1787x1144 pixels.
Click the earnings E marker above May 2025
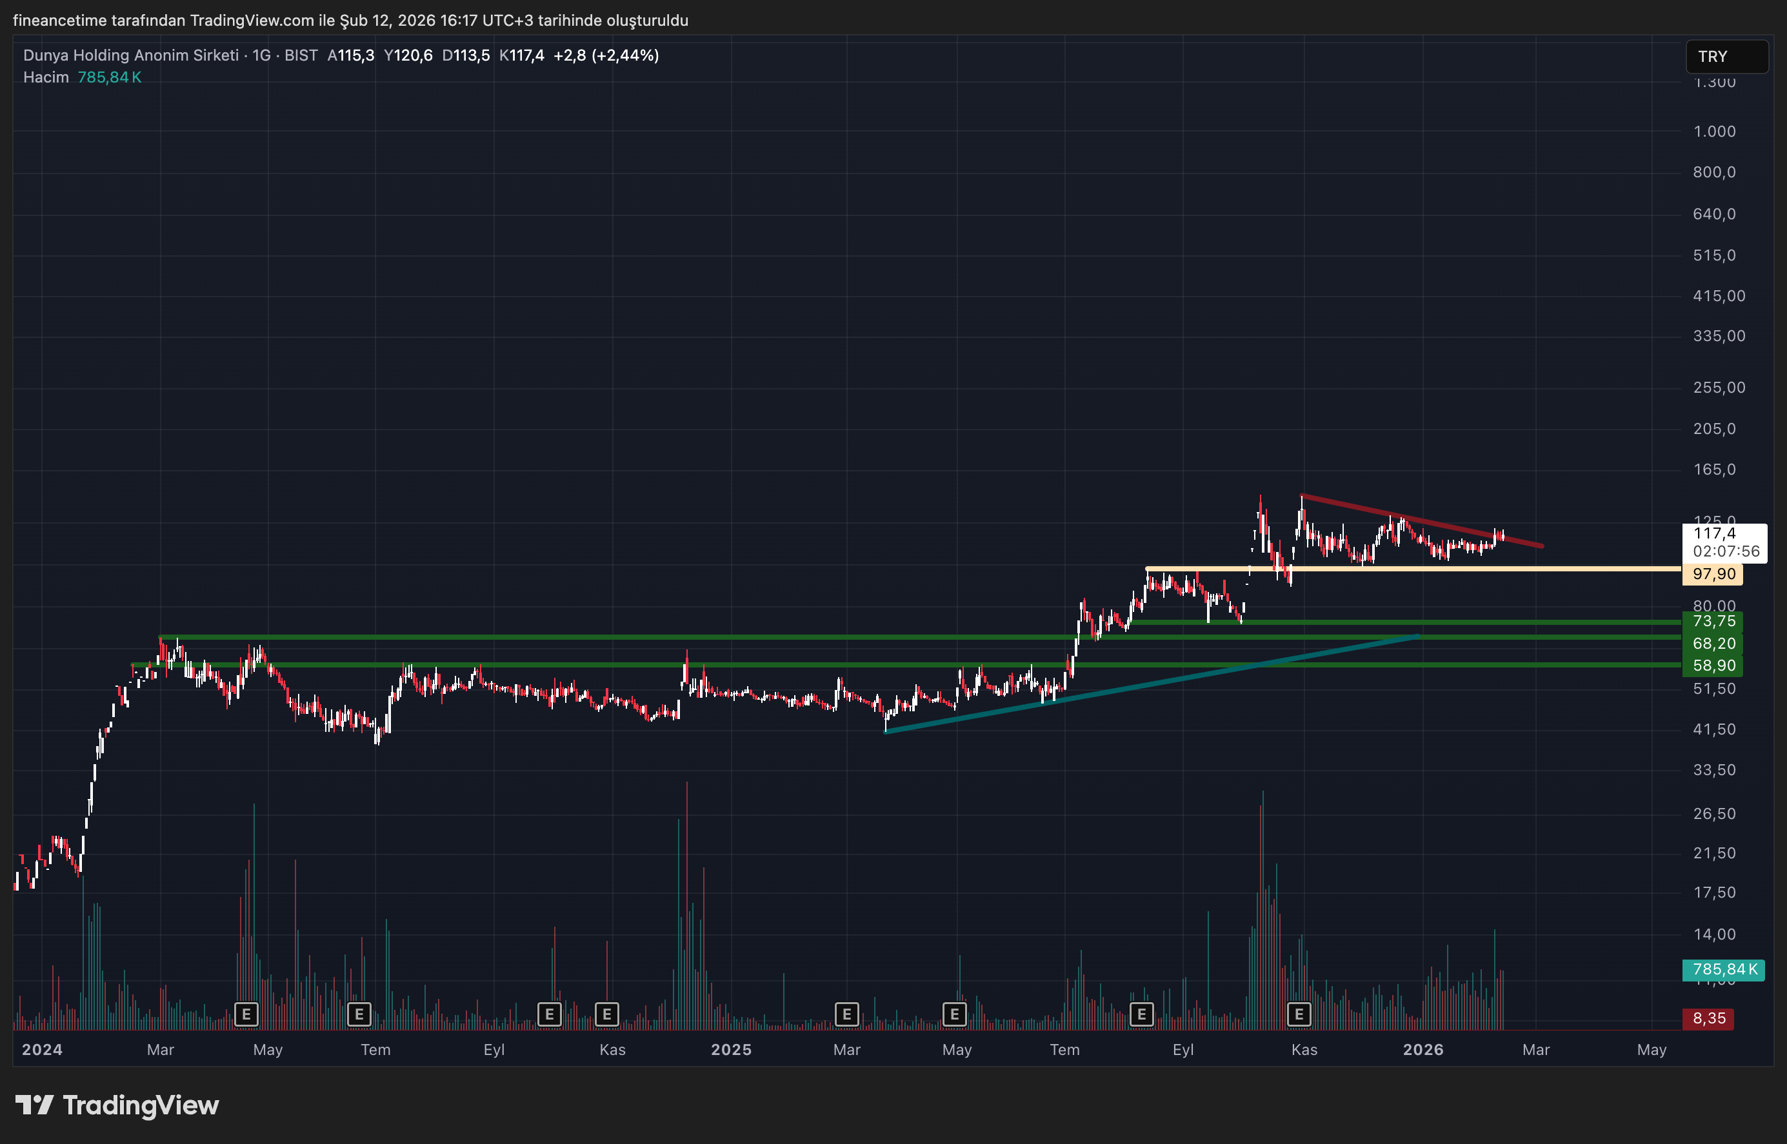[x=954, y=1014]
